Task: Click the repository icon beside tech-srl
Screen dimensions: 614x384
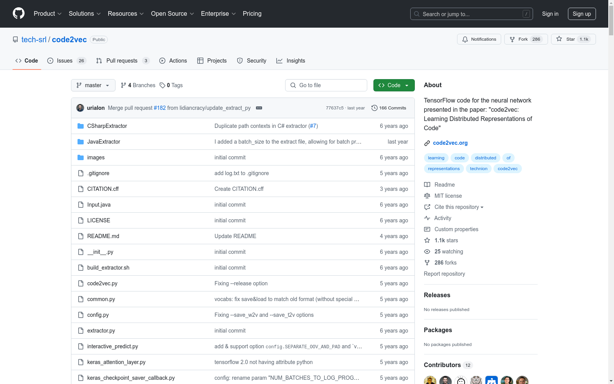Action: point(15,40)
